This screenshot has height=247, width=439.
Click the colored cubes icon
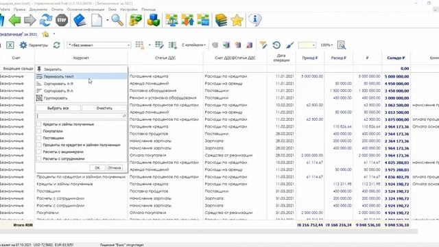click(x=154, y=20)
